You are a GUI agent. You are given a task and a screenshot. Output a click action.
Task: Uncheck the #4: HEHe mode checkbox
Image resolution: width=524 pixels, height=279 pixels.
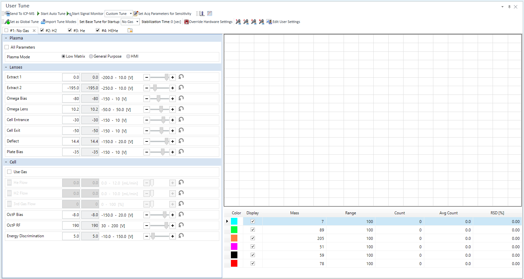[x=98, y=30]
